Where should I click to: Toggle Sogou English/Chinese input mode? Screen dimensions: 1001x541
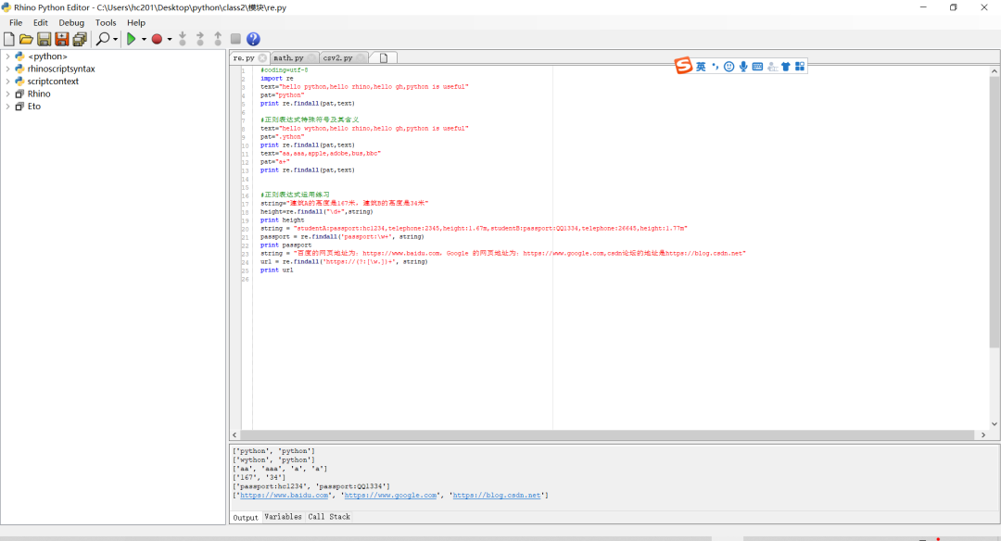coord(701,67)
